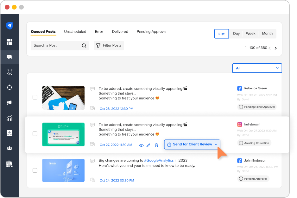Viewport: 297px width, 198px height.
Task: Preview kellybrown post with the eye icon
Action: point(141,145)
